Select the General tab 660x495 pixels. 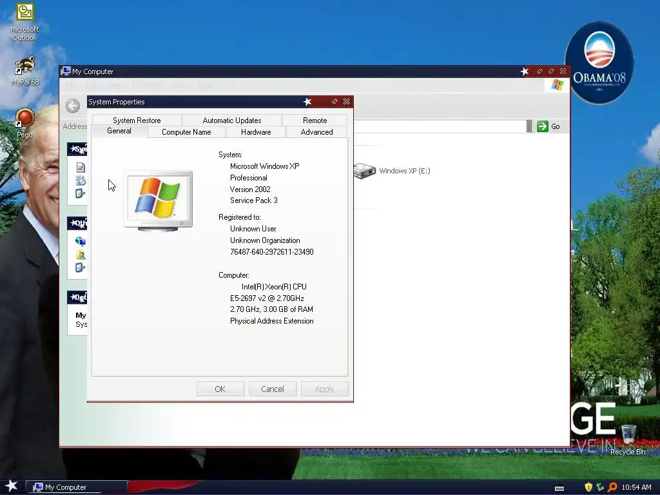coord(119,131)
